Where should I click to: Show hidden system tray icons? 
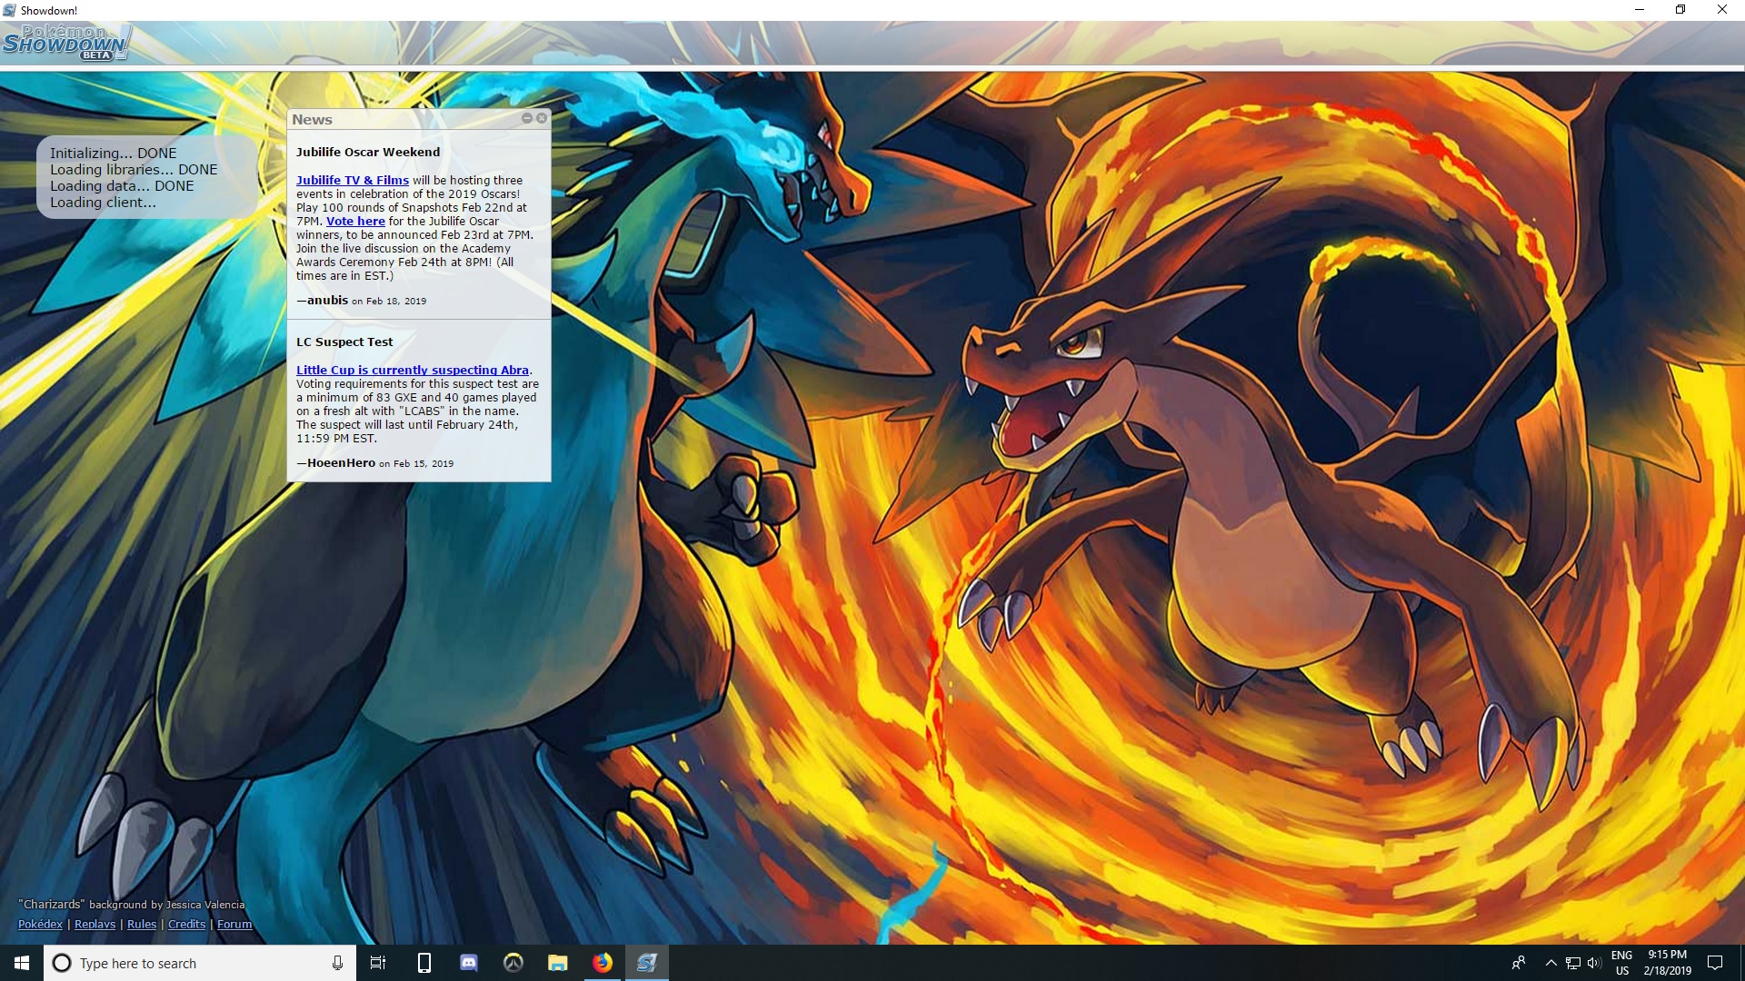pyautogui.click(x=1551, y=963)
